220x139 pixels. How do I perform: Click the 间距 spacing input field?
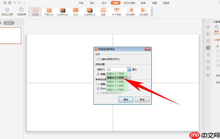pos(117,69)
